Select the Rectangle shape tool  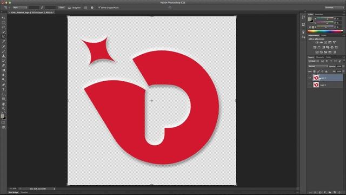click(x=3, y=99)
